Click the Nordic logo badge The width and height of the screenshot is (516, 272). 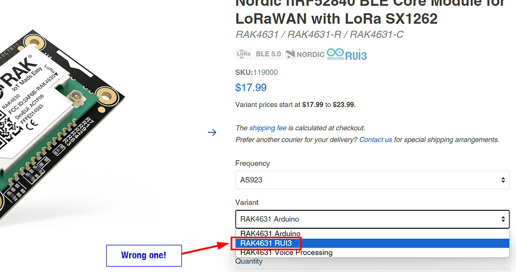[x=305, y=54]
